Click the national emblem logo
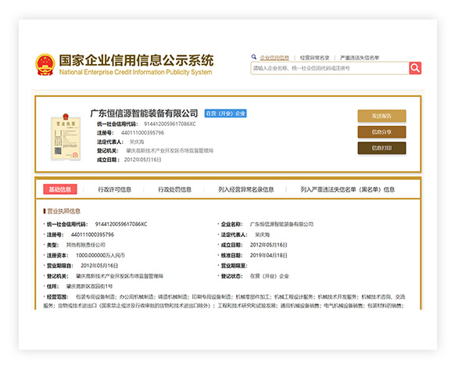This screenshot has height=370, width=455. click(45, 64)
